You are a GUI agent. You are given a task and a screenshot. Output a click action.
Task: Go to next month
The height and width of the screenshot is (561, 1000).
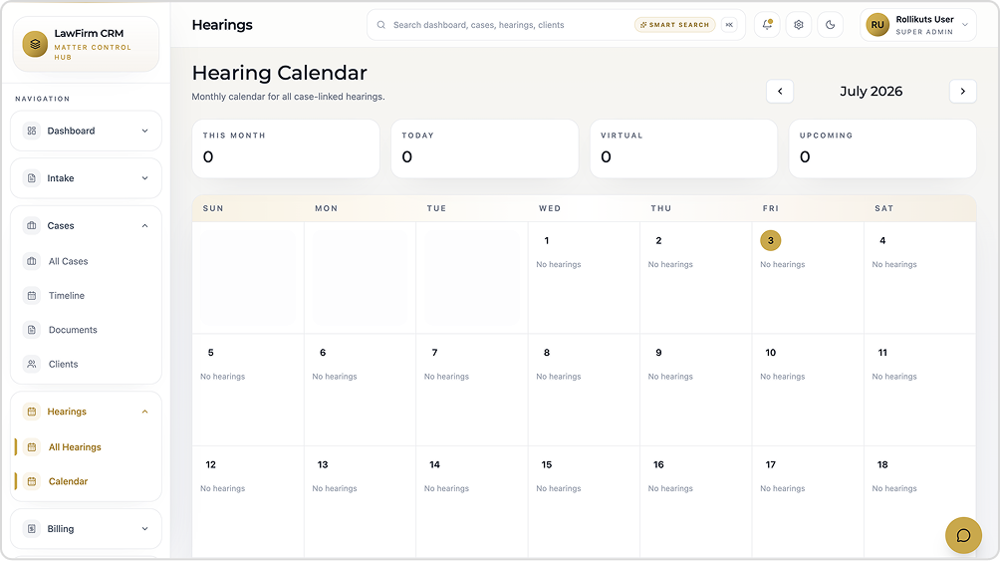point(963,92)
